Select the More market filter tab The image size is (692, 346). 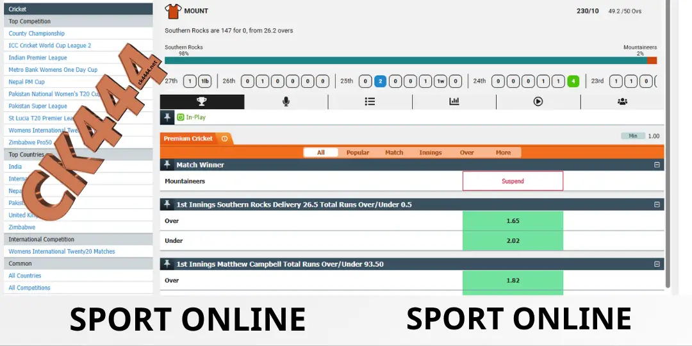click(503, 152)
